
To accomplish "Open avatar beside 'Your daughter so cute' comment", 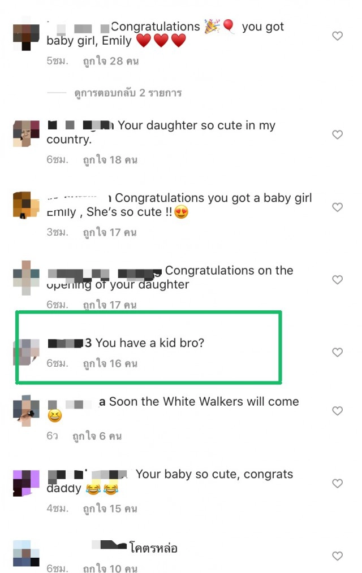I will 26,134.
